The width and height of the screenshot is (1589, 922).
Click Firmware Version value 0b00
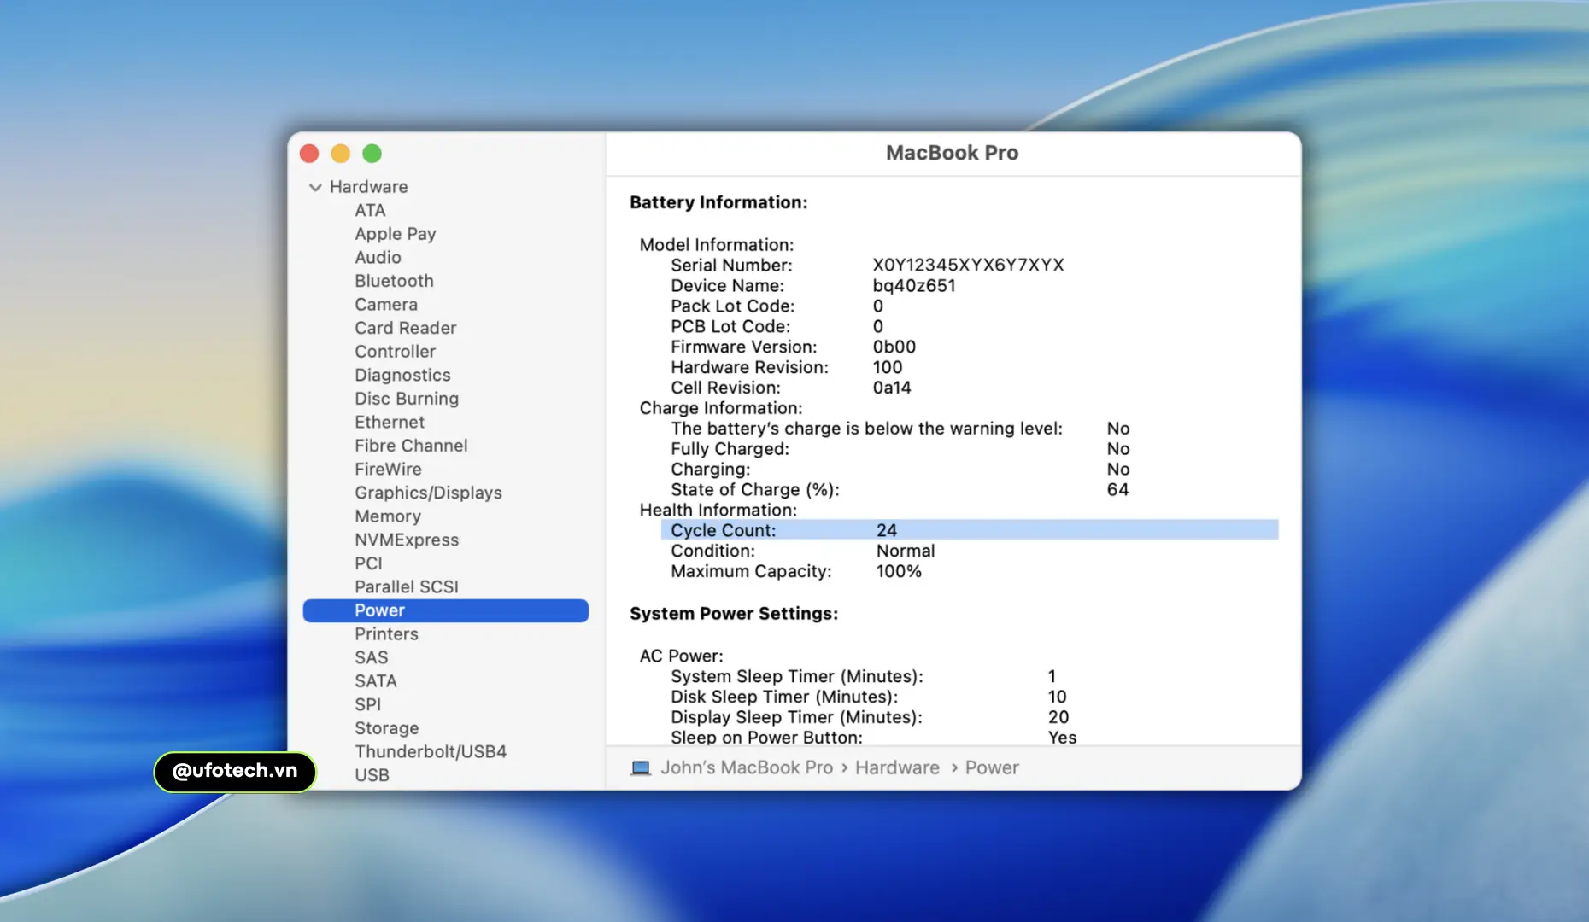pos(894,347)
